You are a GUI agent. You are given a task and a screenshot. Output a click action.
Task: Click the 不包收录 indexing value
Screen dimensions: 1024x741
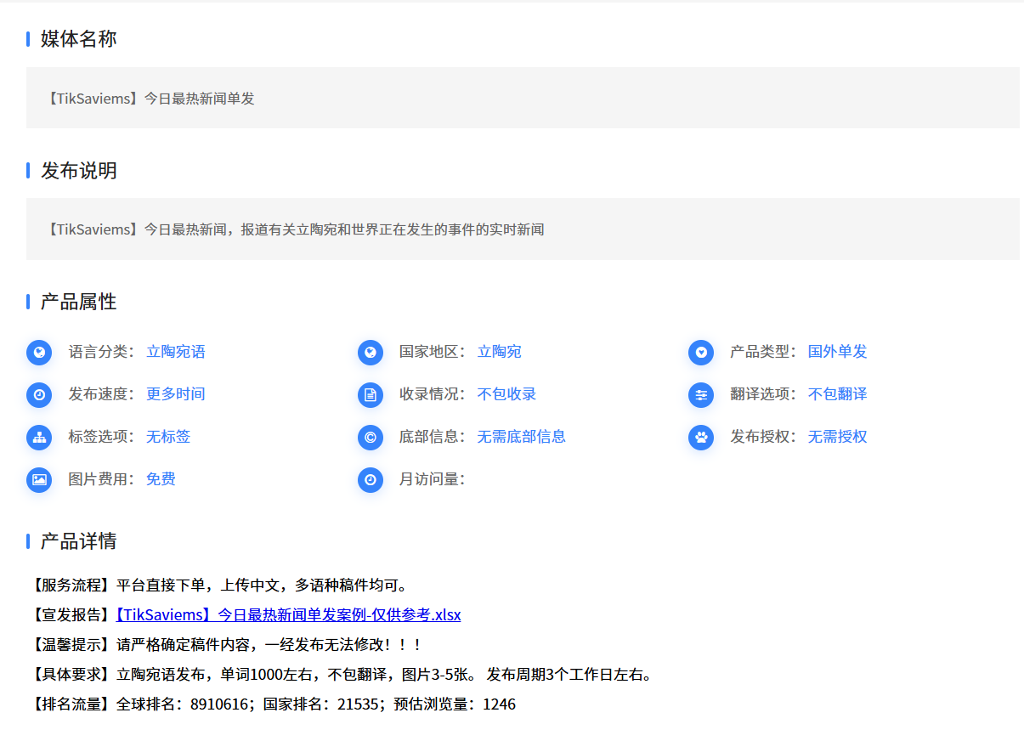point(506,394)
